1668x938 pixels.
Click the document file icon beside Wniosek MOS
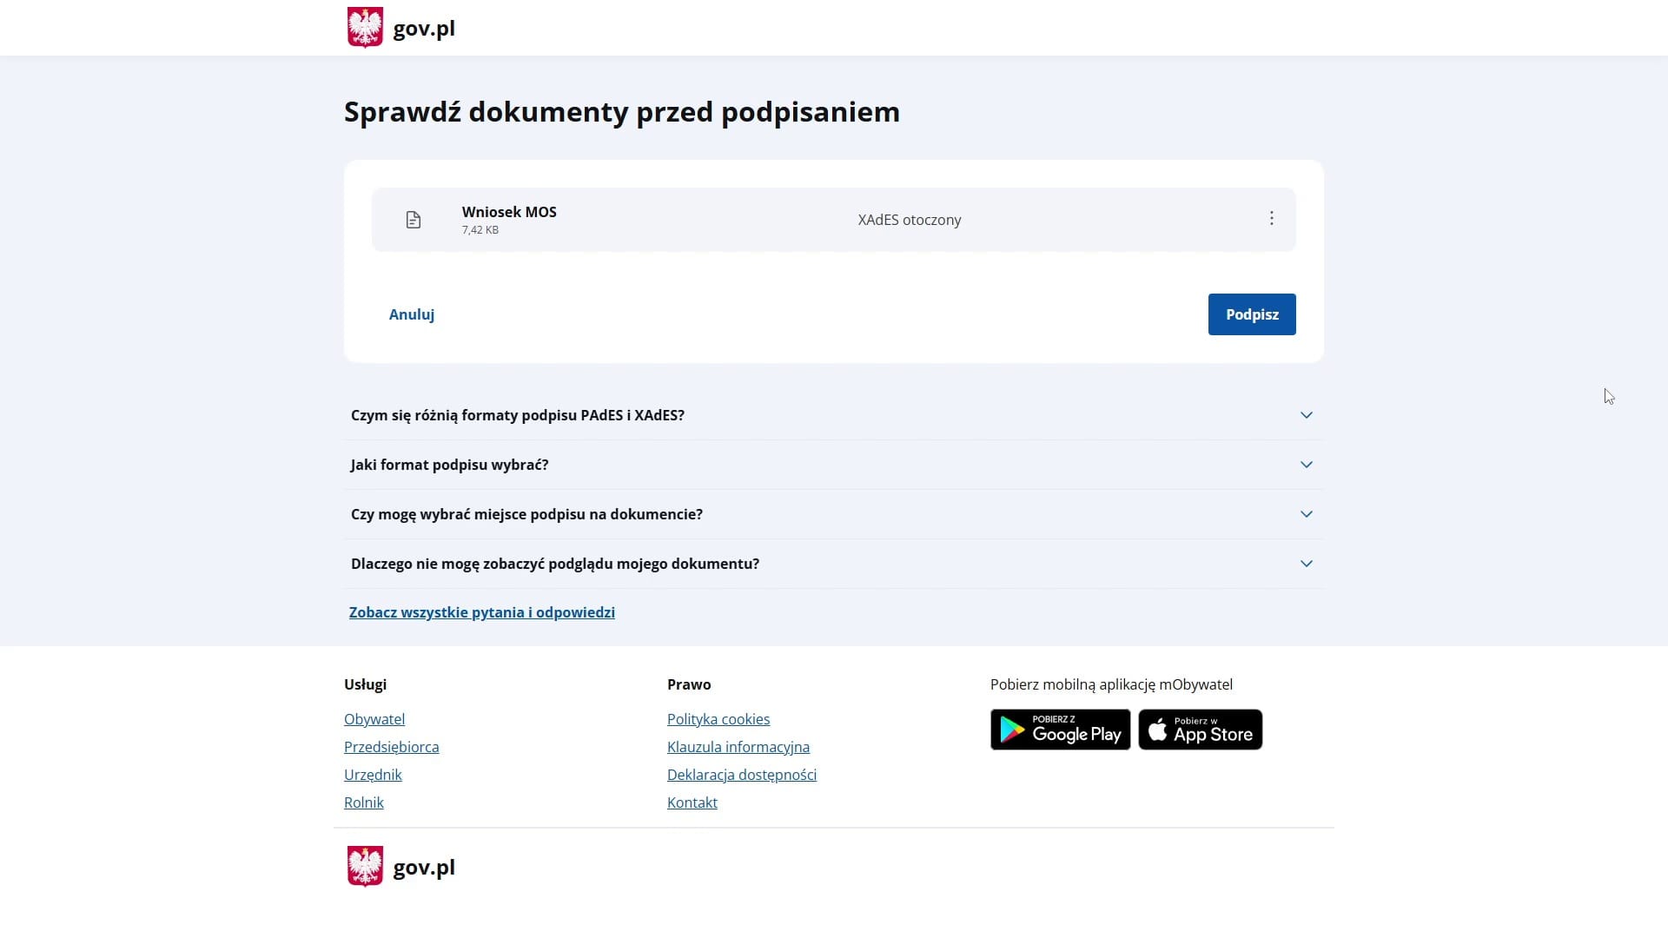(x=414, y=220)
